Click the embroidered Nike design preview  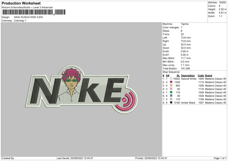(81, 89)
